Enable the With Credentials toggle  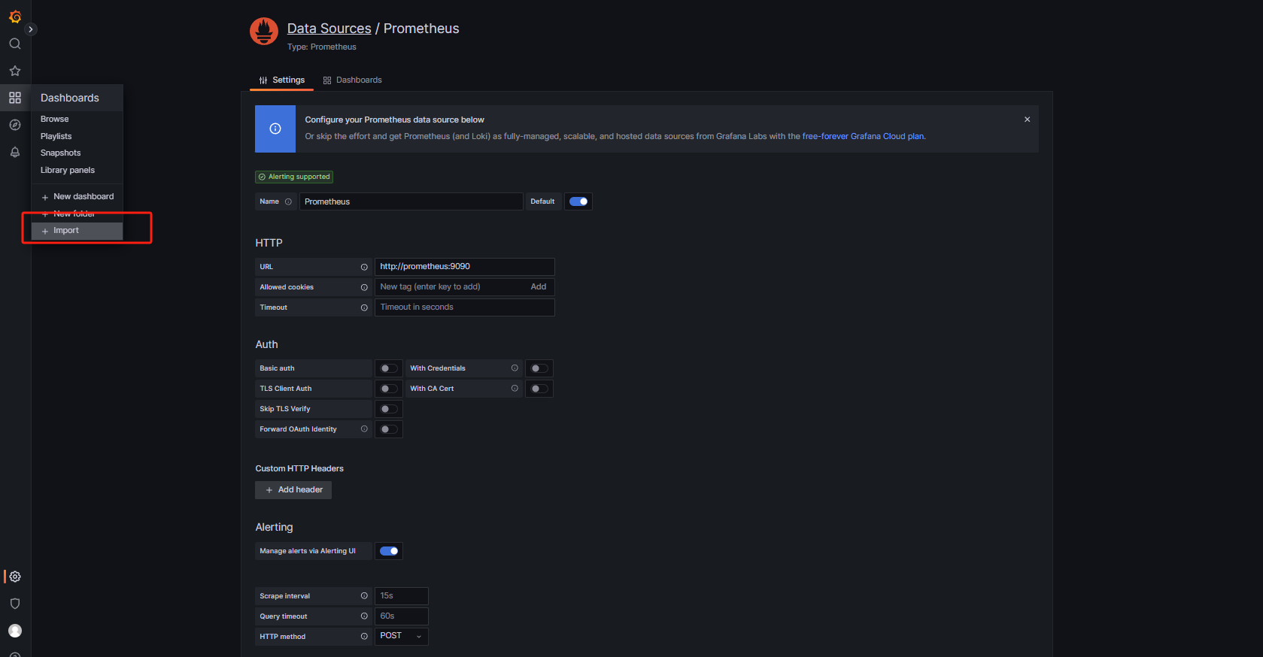539,368
